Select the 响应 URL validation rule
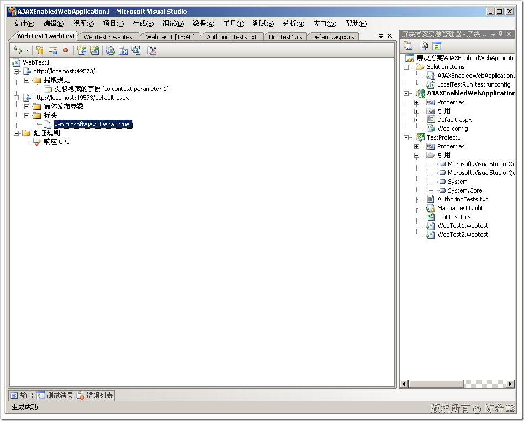The height and width of the screenshot is (421, 524). pos(56,142)
